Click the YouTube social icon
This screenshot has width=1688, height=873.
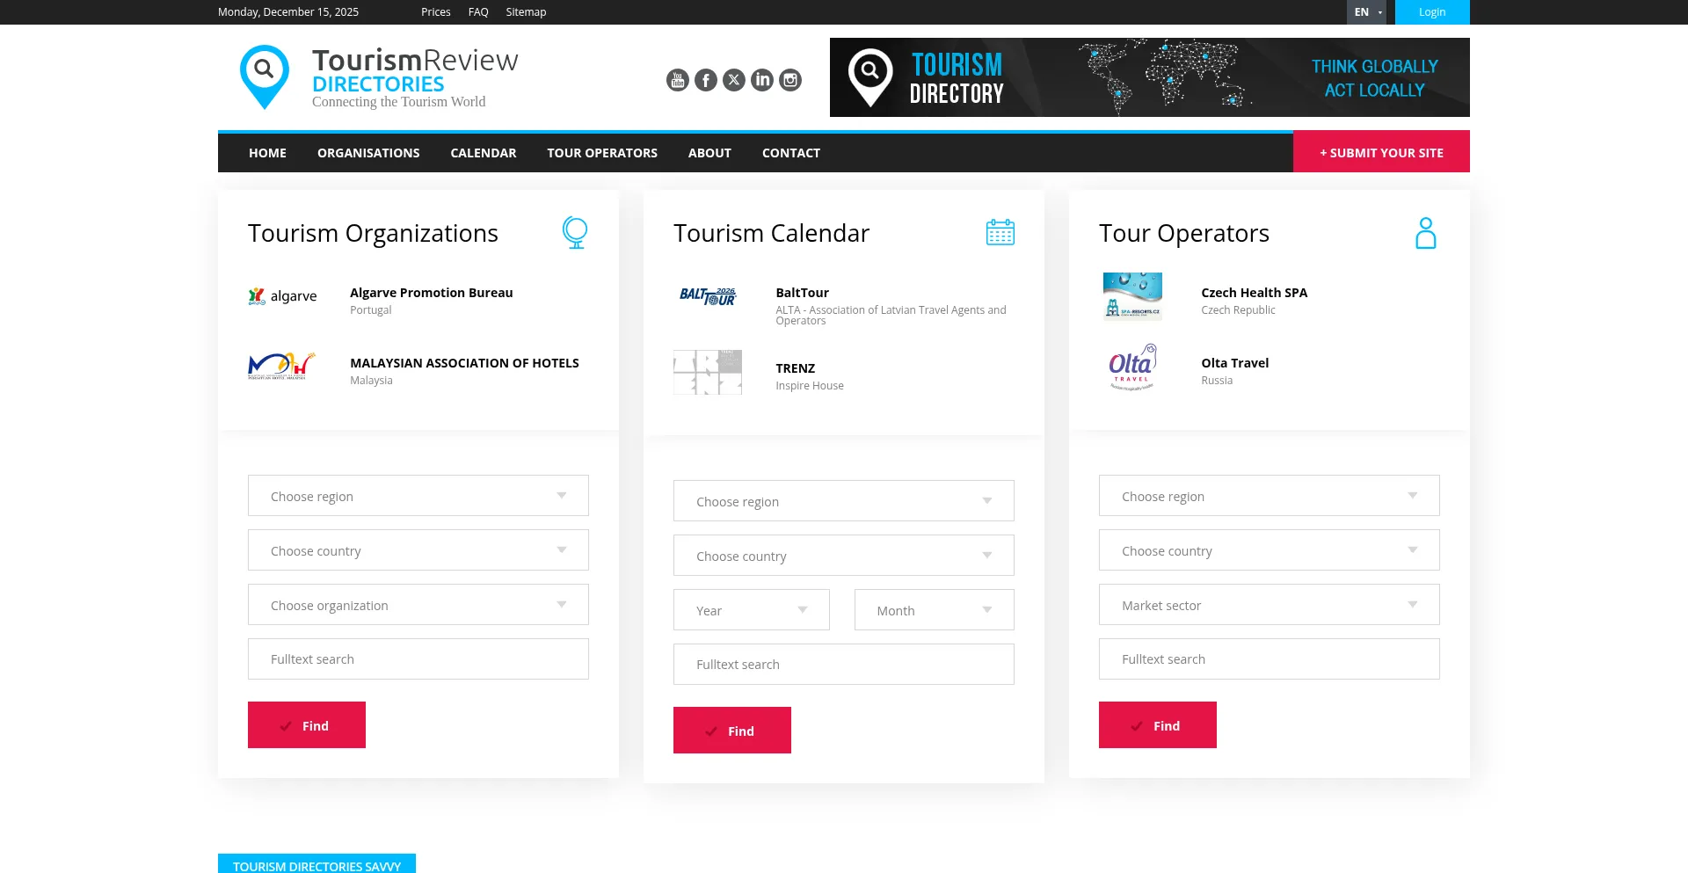[x=677, y=80]
